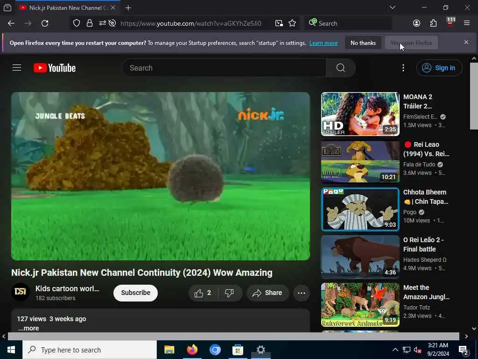Click the YouTube search magnifier button

(x=340, y=68)
